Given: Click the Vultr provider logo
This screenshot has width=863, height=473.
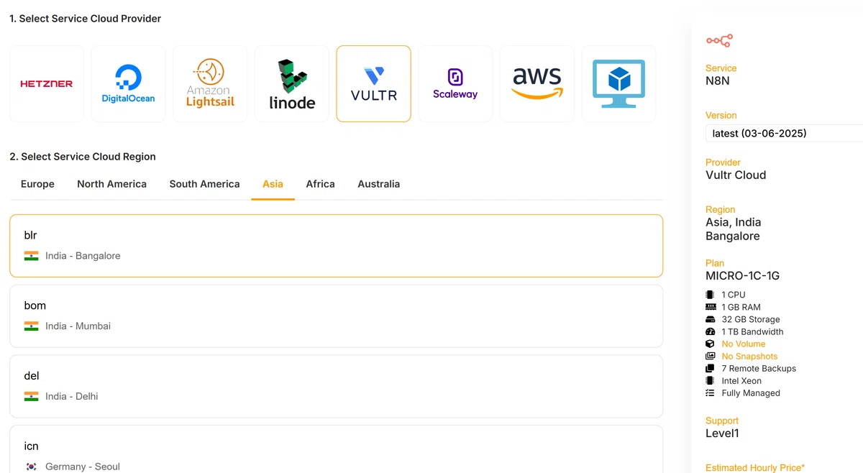Looking at the screenshot, I should (374, 84).
